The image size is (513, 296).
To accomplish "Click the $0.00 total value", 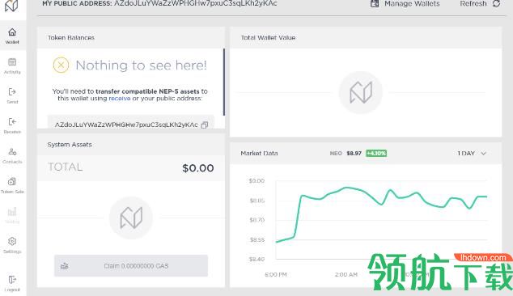I will (198, 168).
